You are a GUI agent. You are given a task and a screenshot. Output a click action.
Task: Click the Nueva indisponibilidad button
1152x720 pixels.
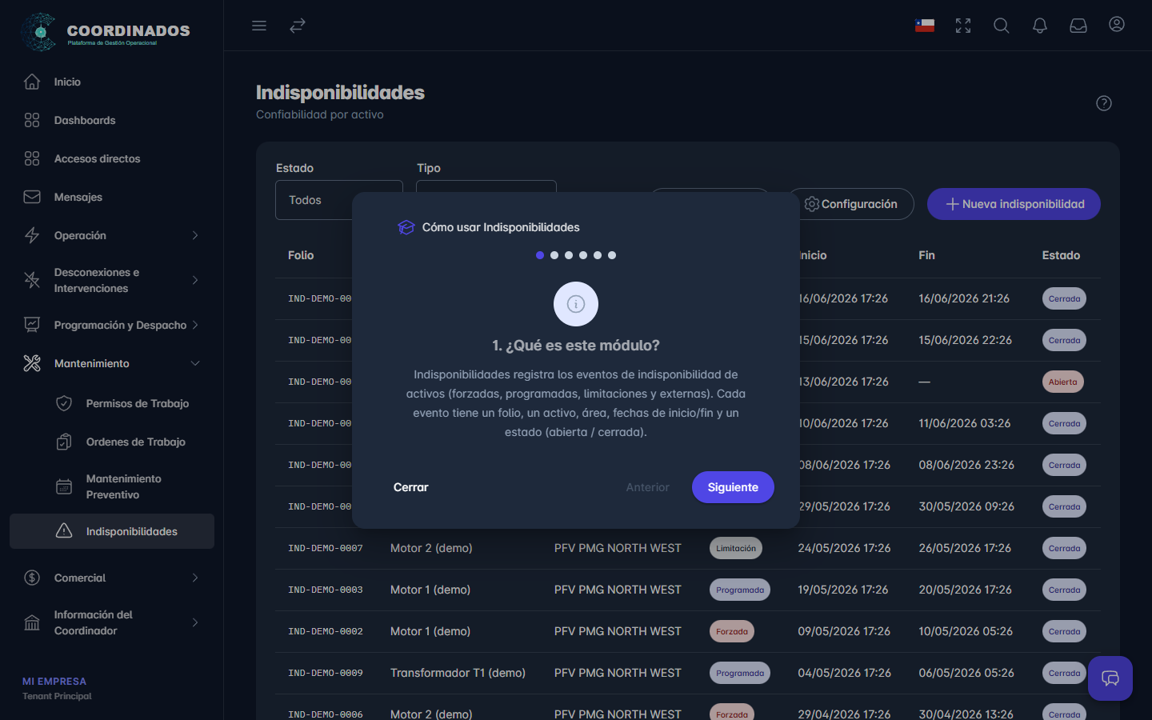coord(1014,204)
